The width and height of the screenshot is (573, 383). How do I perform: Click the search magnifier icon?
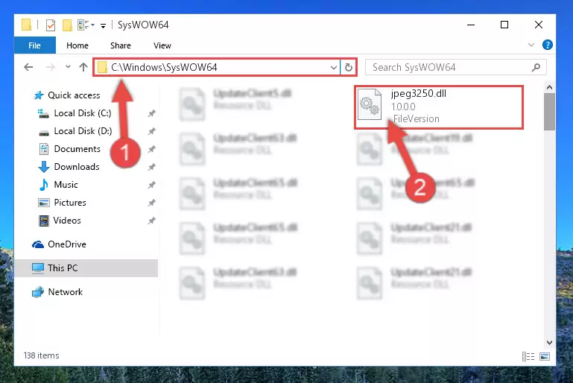click(x=536, y=67)
